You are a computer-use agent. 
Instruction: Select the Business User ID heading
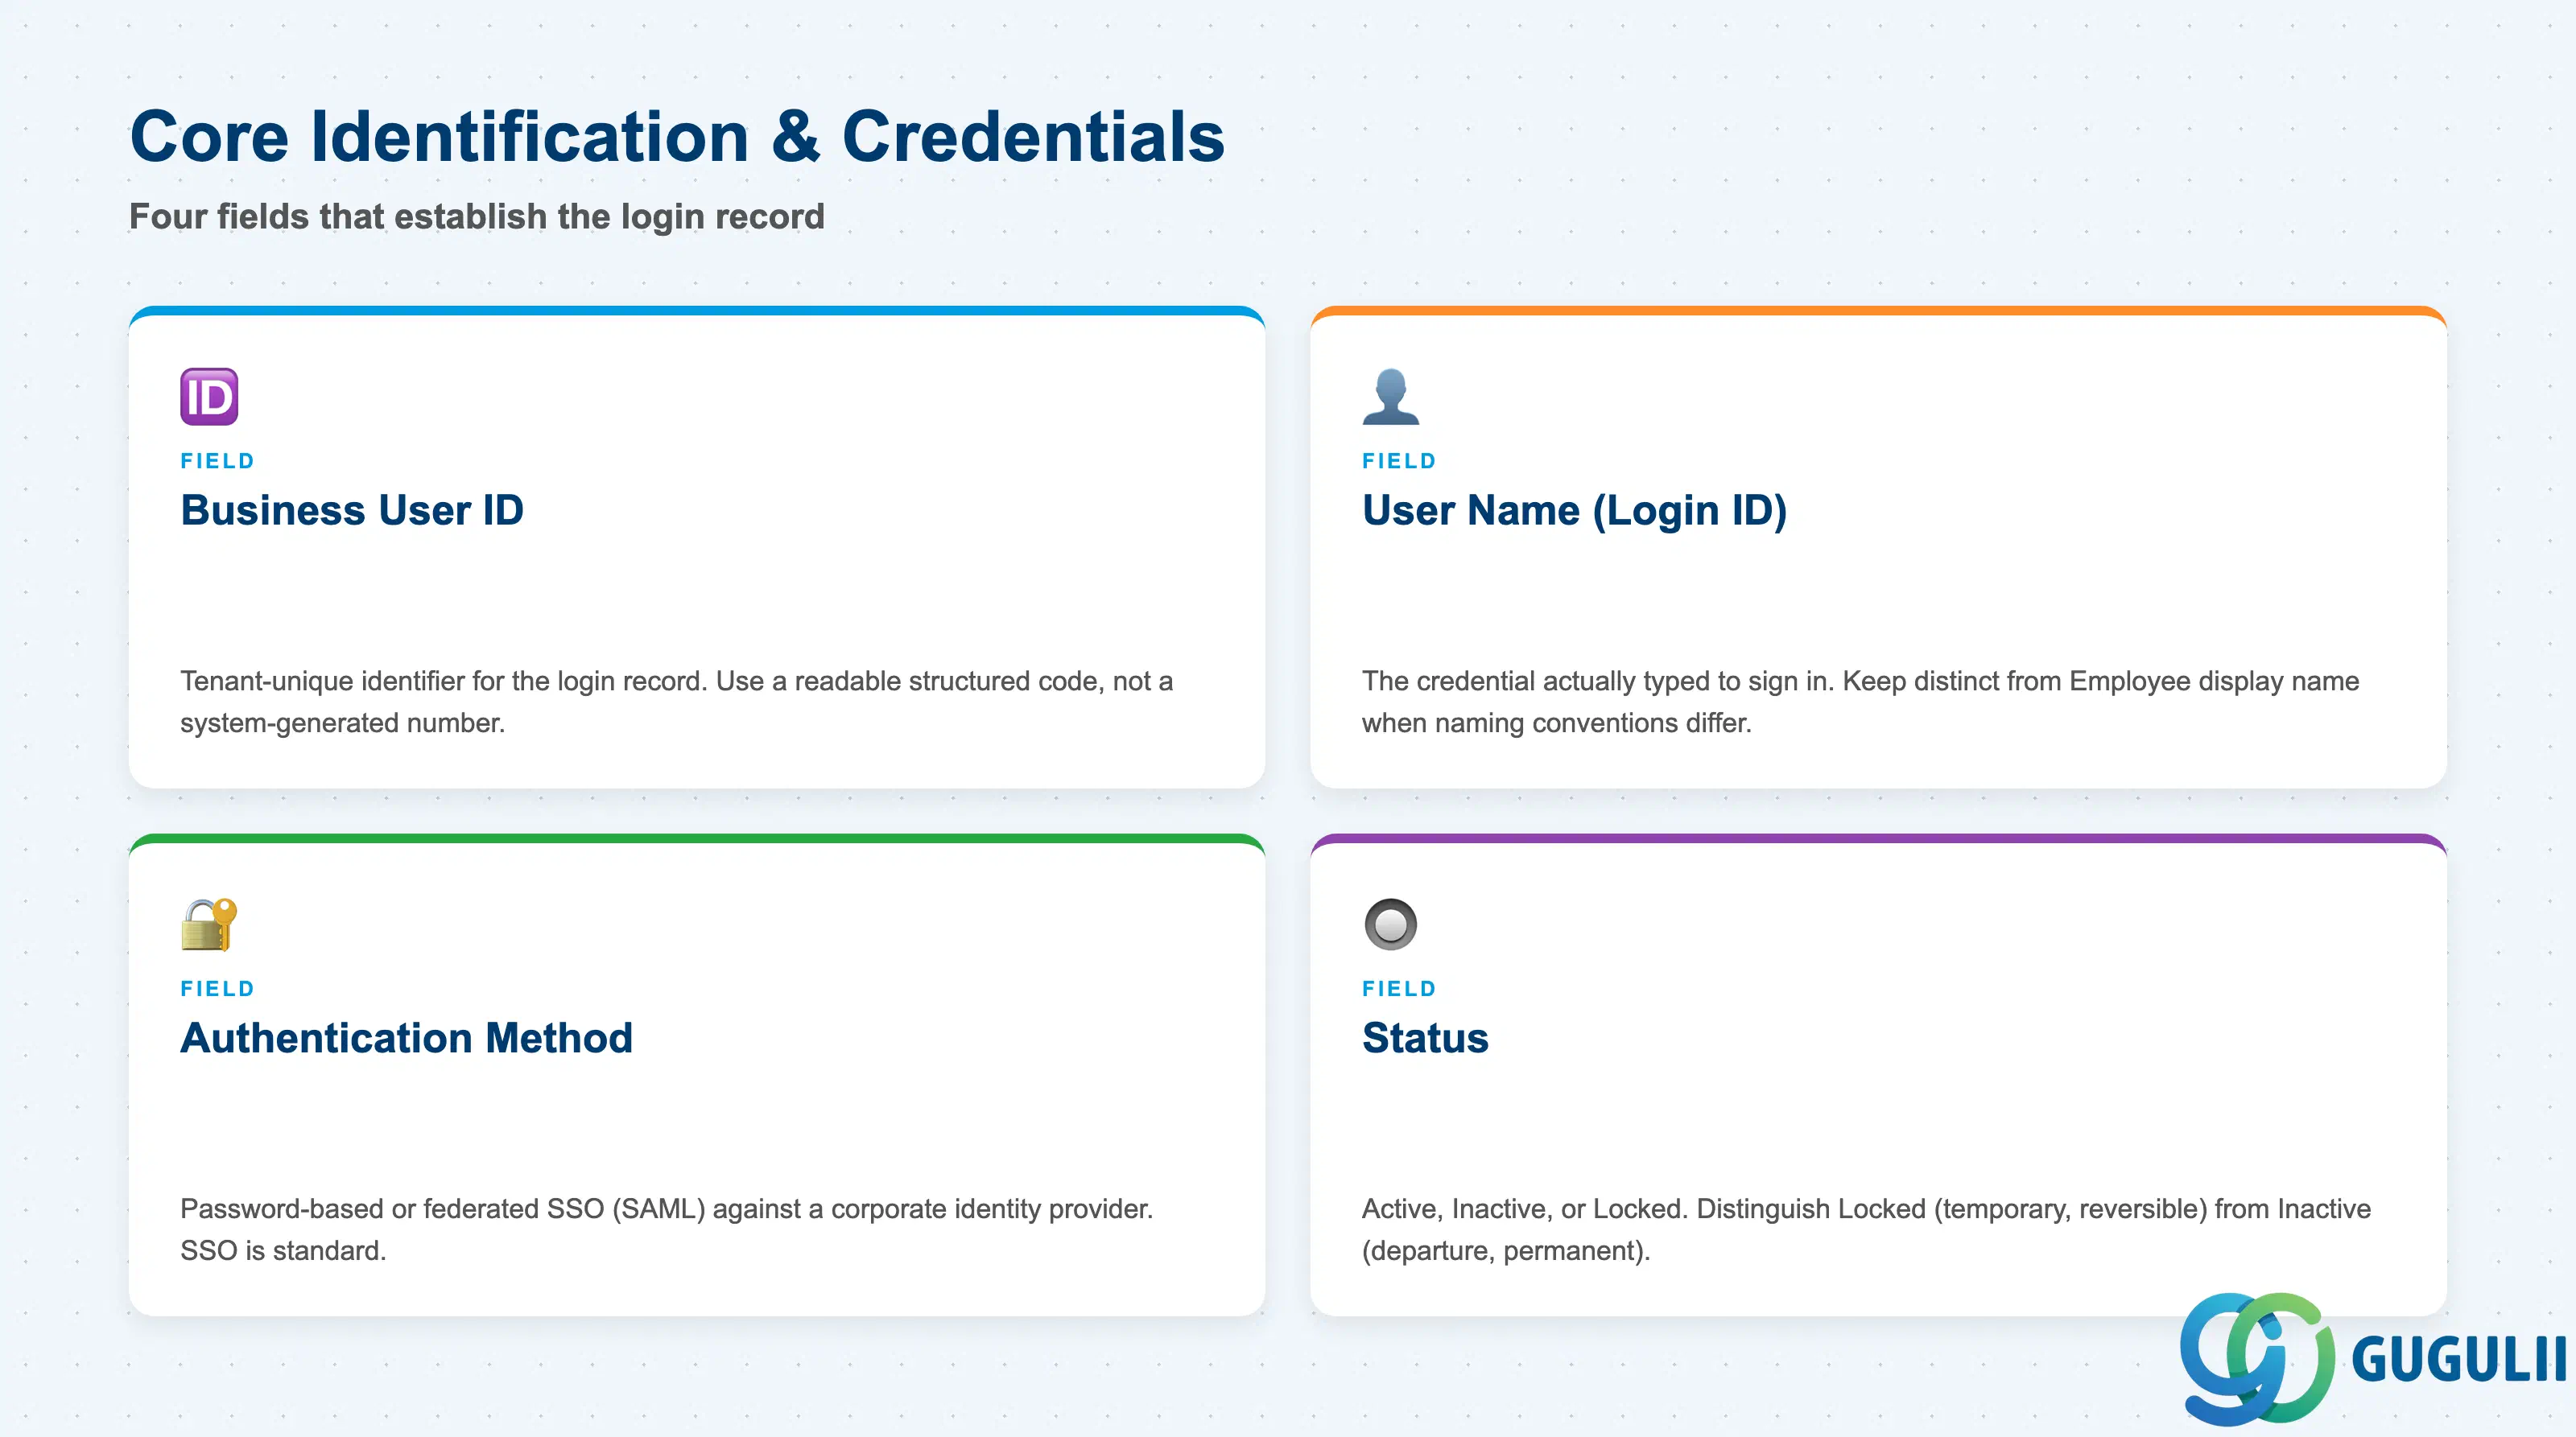click(352, 511)
